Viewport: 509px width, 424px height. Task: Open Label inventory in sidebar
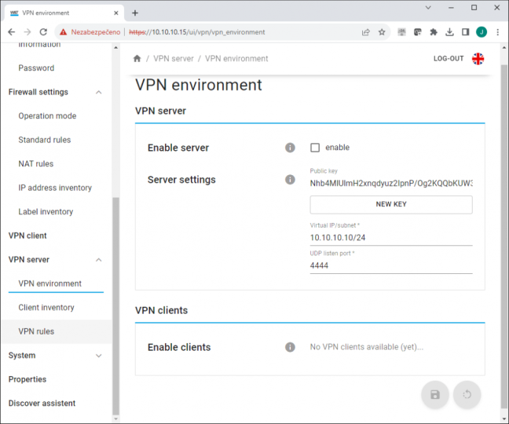point(46,212)
